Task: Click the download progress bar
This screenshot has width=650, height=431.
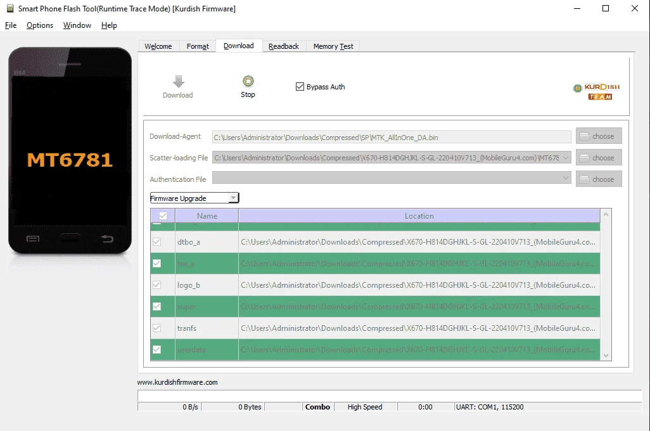Action: (x=390, y=396)
